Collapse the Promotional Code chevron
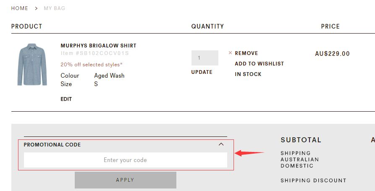 coord(221,144)
